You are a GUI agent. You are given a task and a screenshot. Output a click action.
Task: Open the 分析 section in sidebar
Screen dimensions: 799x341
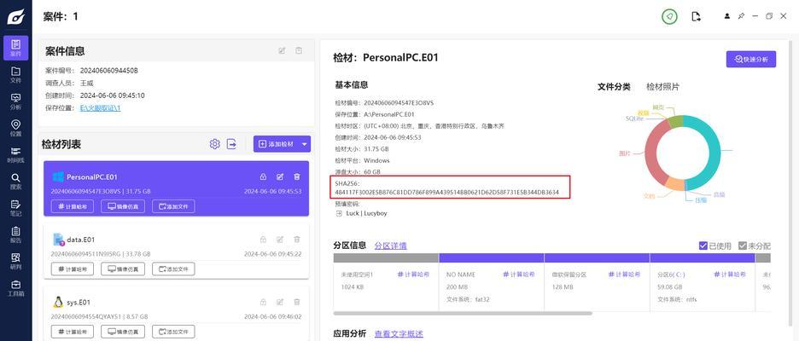tap(16, 101)
